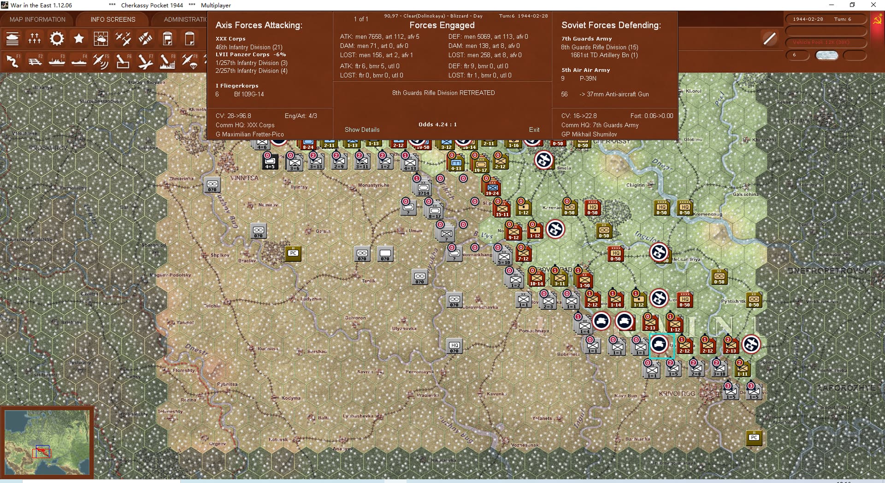This screenshot has height=483, width=885.
Task: Click the diagonal line icon near date panel
Action: pos(769,38)
